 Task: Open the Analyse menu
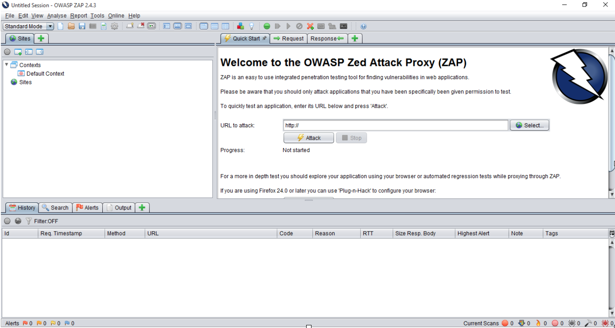pos(57,15)
